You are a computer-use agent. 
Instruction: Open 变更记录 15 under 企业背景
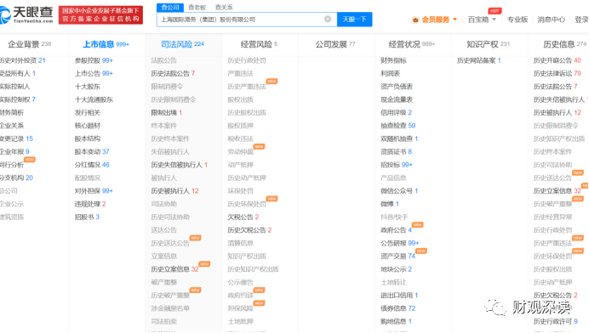[x=16, y=138]
